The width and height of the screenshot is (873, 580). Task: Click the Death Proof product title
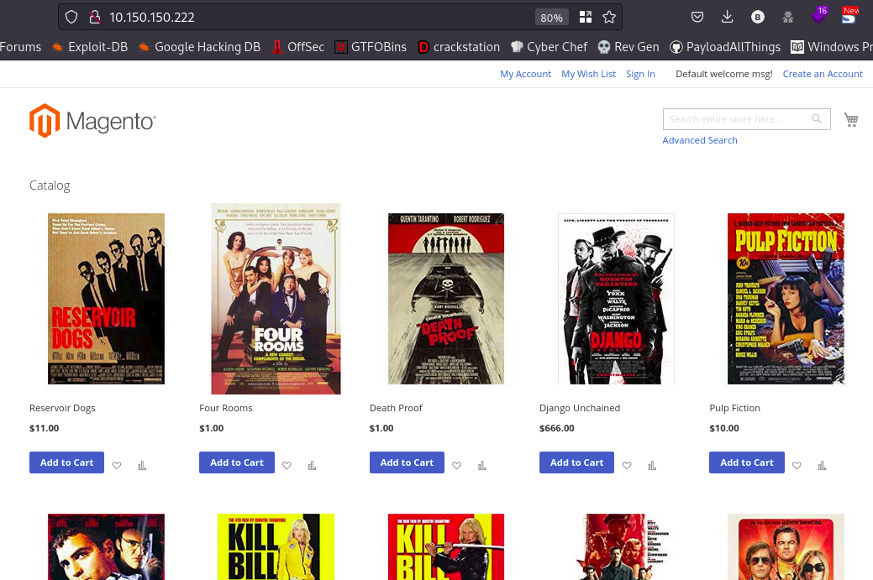[x=396, y=408]
